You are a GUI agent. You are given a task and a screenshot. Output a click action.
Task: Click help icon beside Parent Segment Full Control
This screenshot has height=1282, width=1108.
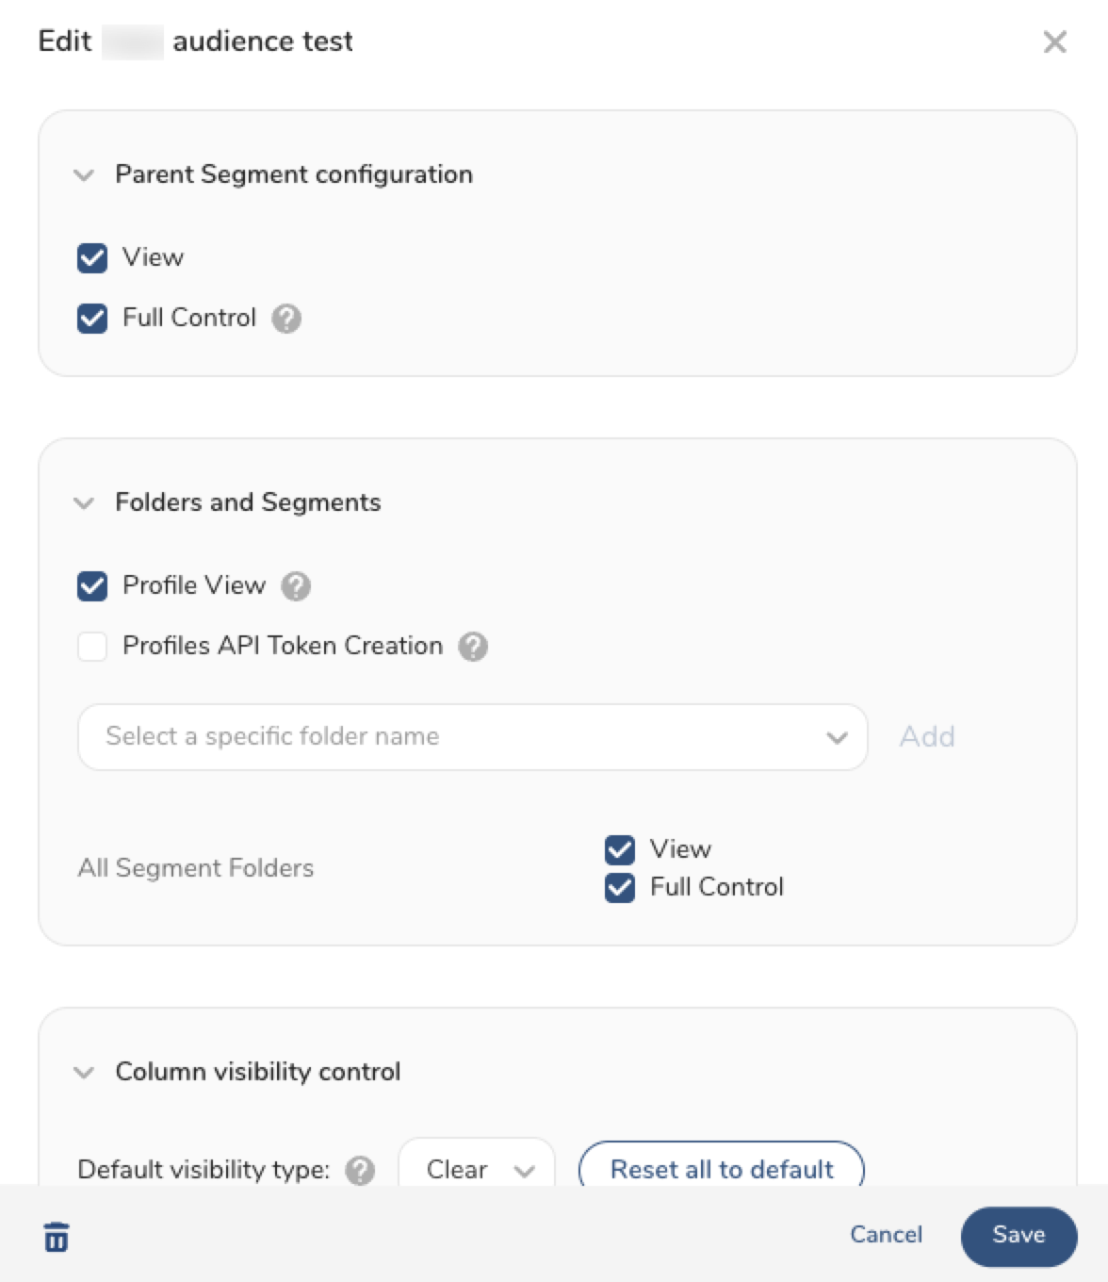[x=286, y=319]
